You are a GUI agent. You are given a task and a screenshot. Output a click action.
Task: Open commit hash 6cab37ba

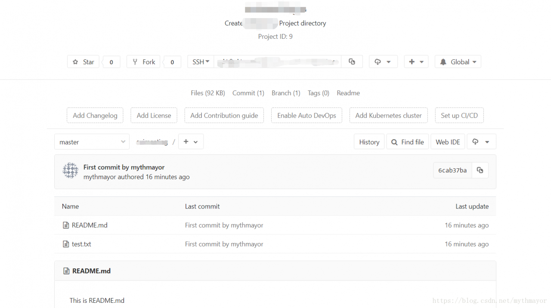click(452, 171)
